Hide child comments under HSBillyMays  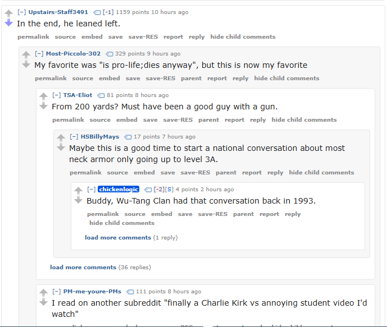pyautogui.click(x=321, y=172)
